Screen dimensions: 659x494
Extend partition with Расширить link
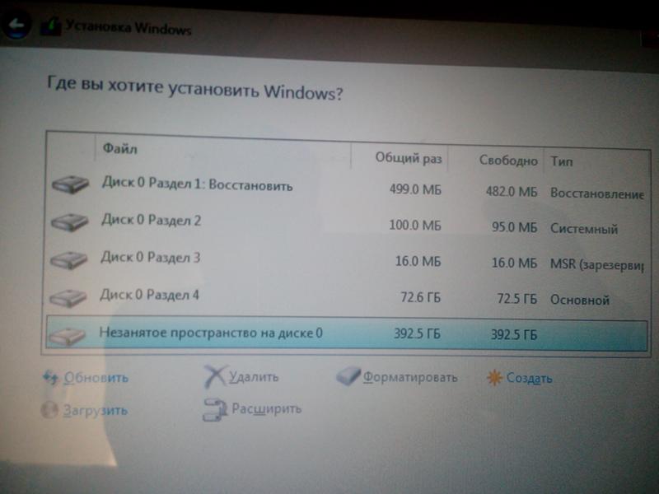266,408
